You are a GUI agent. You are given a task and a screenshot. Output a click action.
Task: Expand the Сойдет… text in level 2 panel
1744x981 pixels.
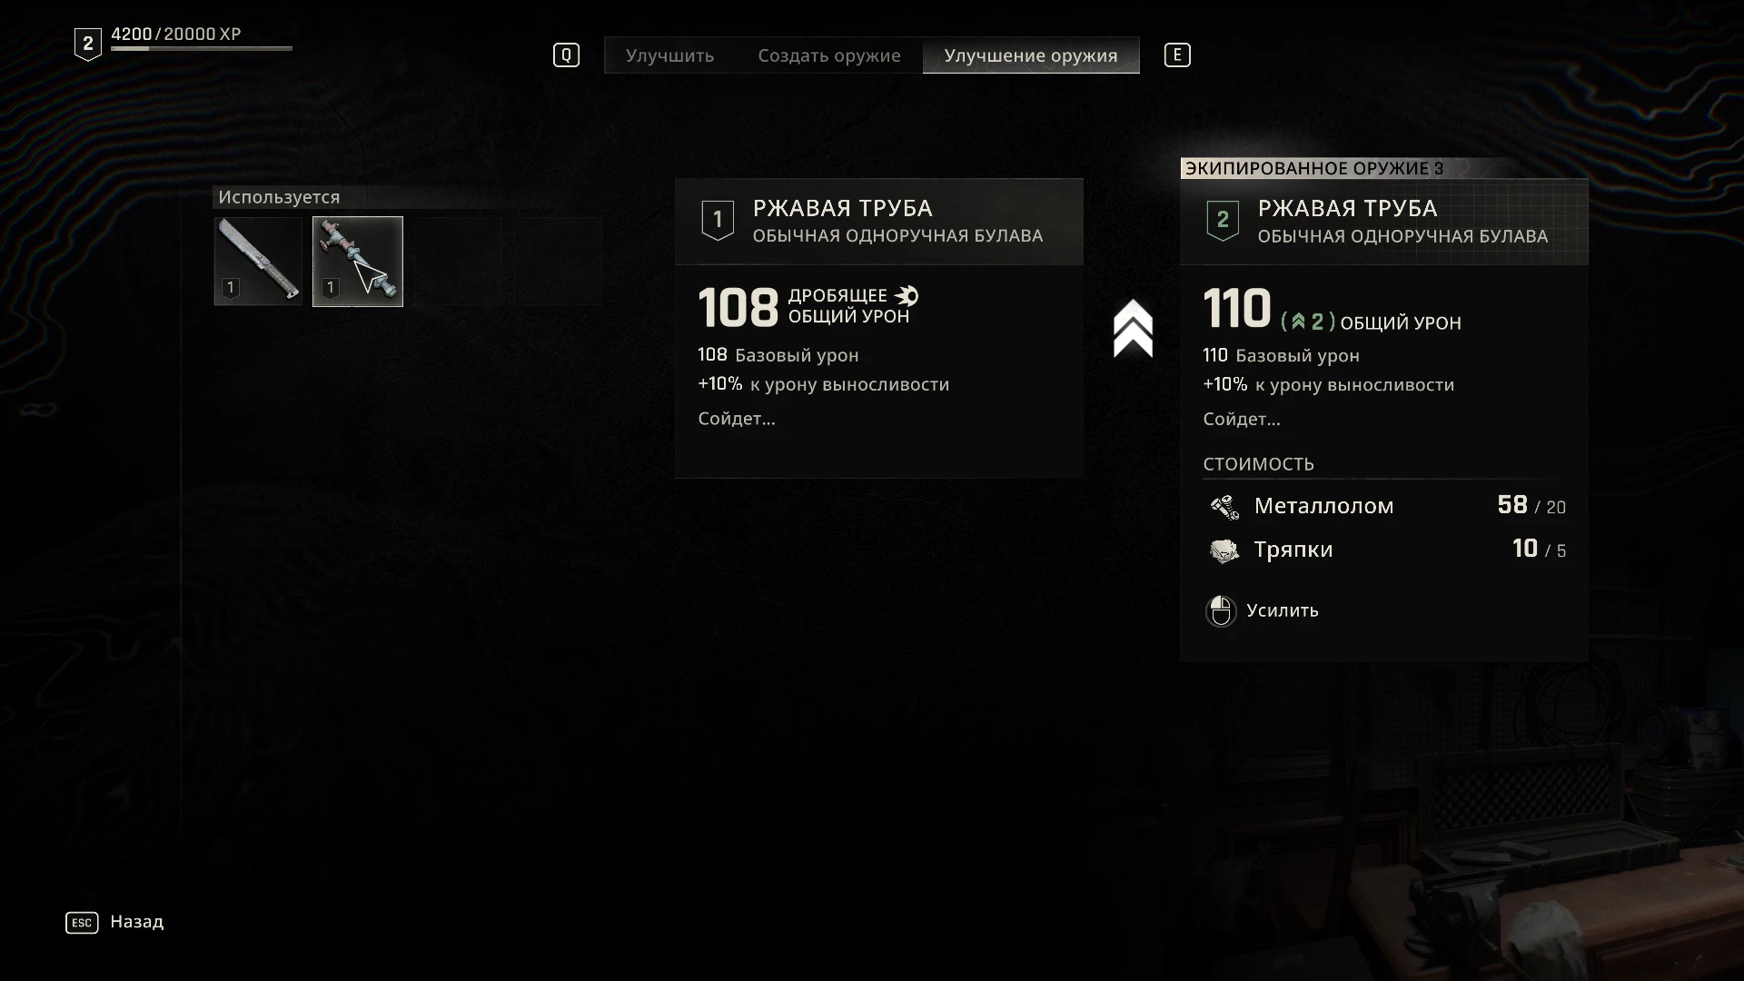tap(1242, 420)
